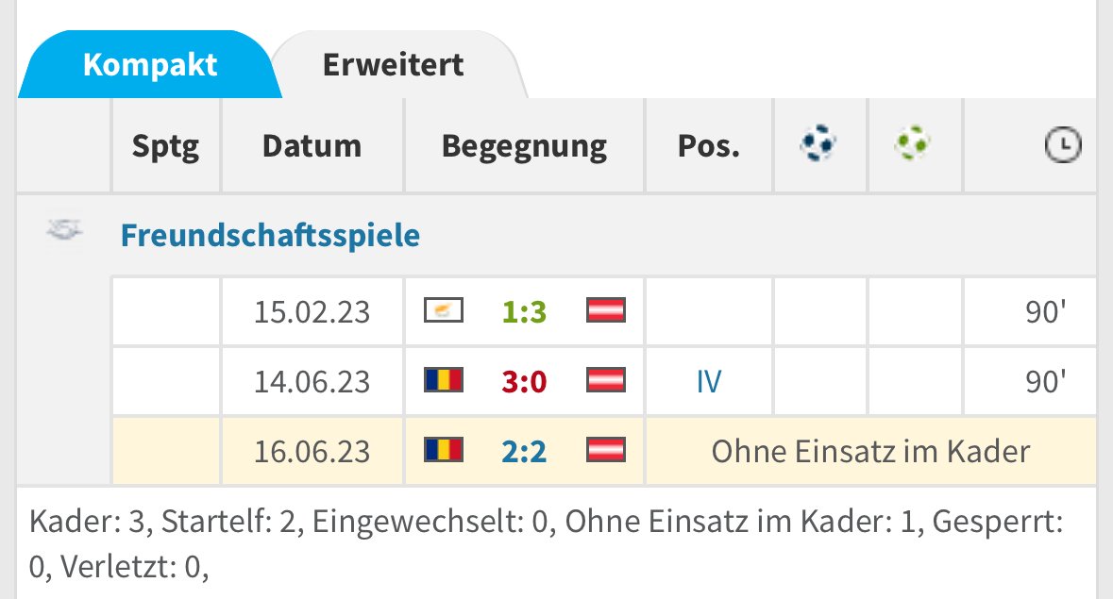Click the clock minutes-played icon
The image size is (1113, 599).
pyautogui.click(x=1063, y=145)
